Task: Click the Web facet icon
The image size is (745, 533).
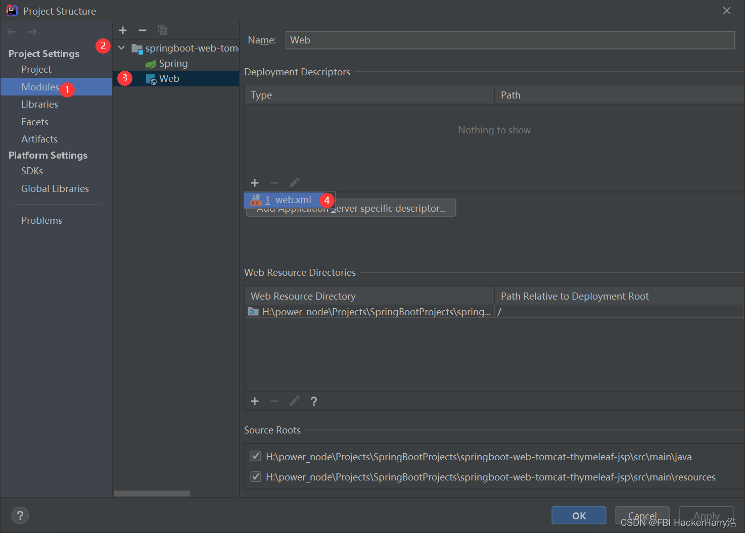Action: click(x=151, y=79)
